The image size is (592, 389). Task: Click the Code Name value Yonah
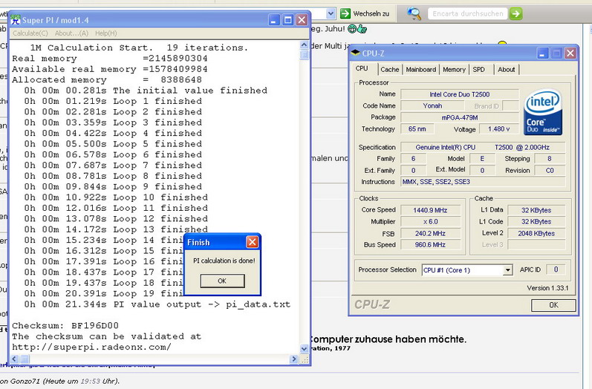pyautogui.click(x=432, y=105)
